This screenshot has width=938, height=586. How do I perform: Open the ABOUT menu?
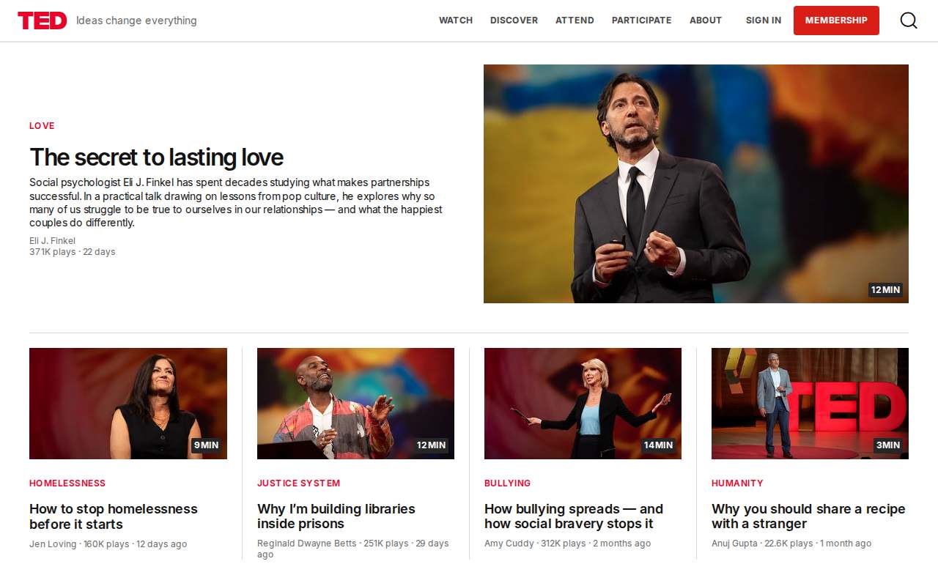click(706, 21)
